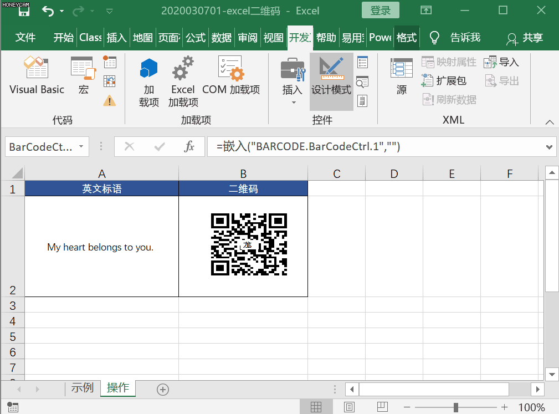This screenshot has height=414, width=559.
Task: Open Macro Security warning icon
Action: click(x=110, y=100)
